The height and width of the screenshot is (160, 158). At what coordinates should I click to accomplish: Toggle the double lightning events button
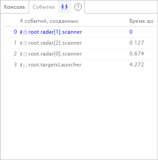pos(65,7)
